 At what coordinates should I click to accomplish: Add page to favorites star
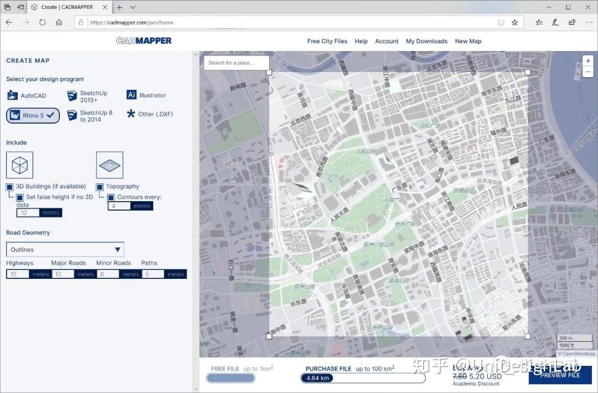point(515,23)
